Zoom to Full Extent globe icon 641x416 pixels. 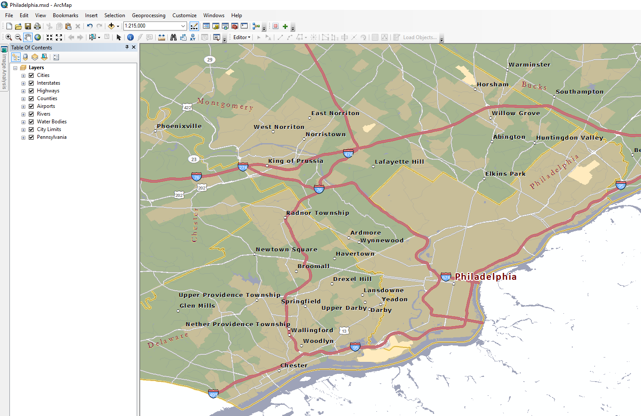click(x=38, y=37)
